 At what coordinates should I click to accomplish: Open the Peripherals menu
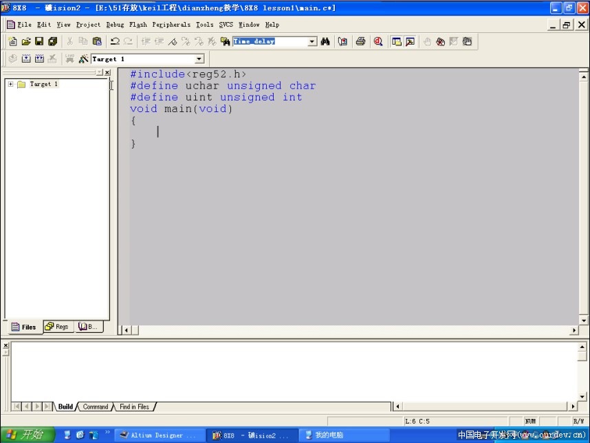tap(171, 25)
